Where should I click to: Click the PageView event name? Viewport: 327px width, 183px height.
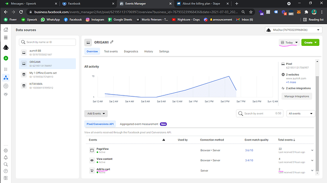click(x=103, y=149)
